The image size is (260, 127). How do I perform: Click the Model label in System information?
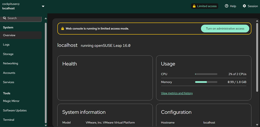66,123
